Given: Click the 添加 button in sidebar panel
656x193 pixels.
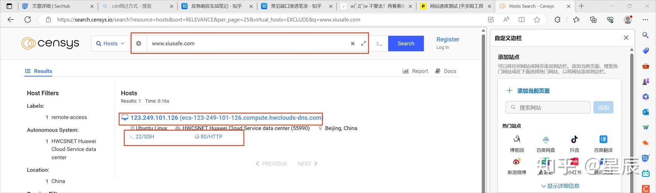Looking at the screenshot, I should (x=603, y=107).
